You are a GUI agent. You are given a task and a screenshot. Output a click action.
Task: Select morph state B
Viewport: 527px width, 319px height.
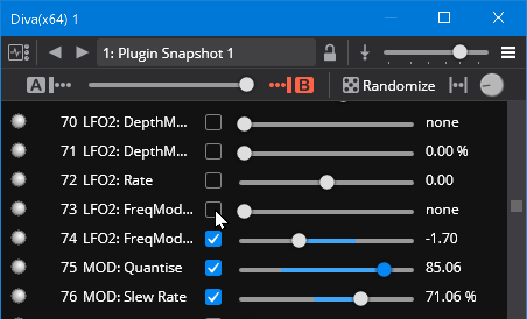pyautogui.click(x=304, y=85)
